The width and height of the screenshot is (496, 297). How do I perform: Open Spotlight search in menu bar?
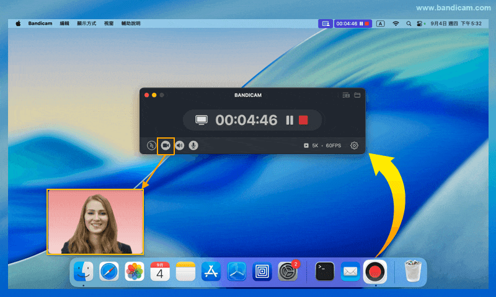click(x=409, y=24)
